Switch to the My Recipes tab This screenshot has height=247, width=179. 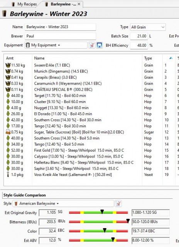24,4
